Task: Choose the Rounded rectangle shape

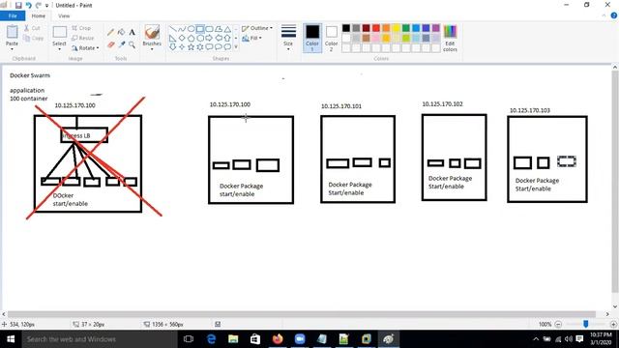Action: tap(209, 29)
